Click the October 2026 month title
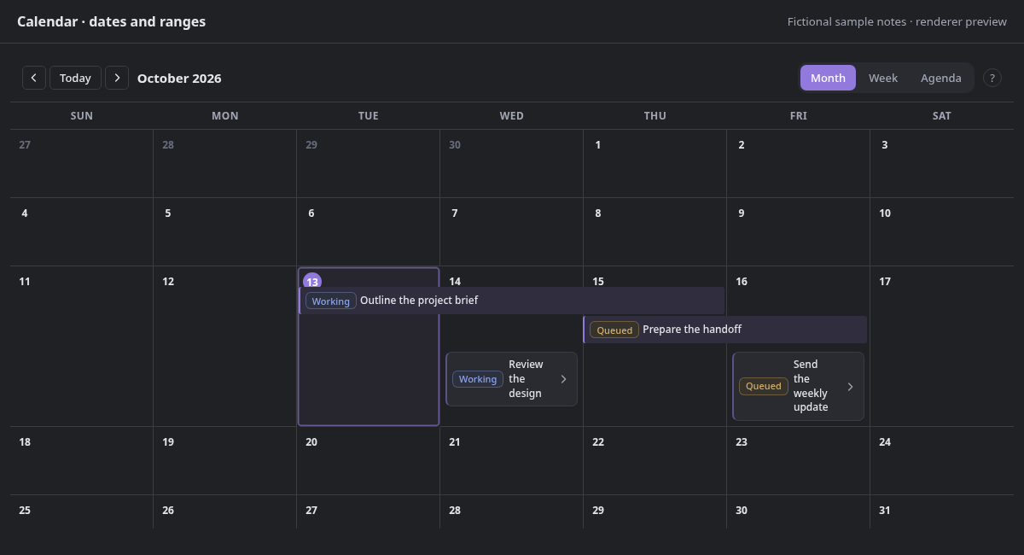This screenshot has height=555, width=1024. [179, 79]
